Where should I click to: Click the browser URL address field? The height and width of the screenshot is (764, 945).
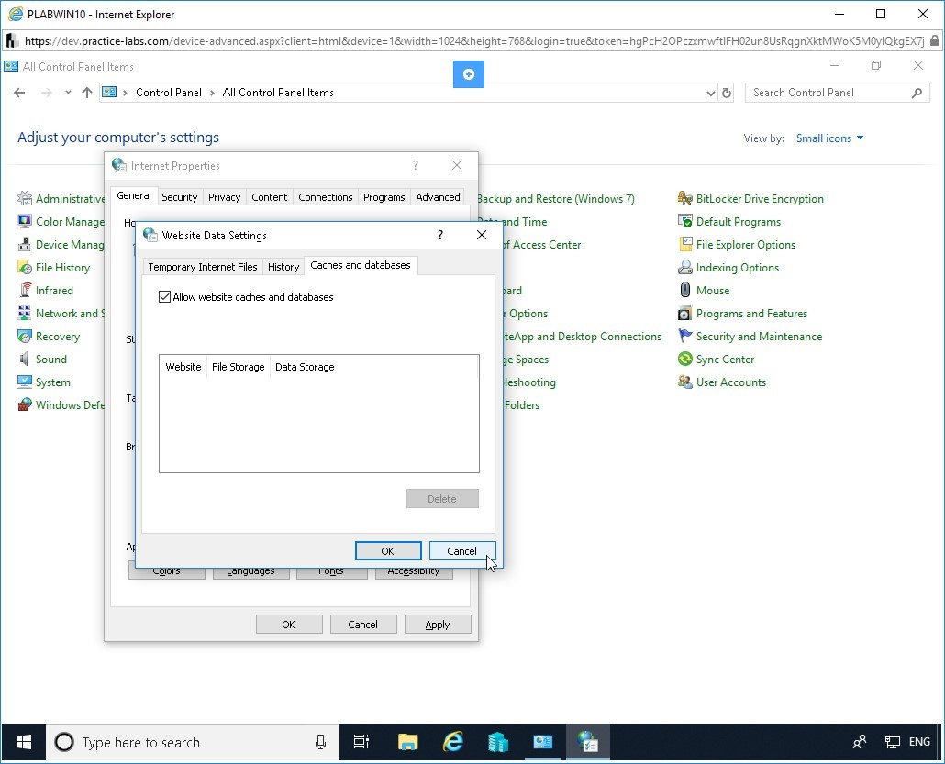pos(474,41)
